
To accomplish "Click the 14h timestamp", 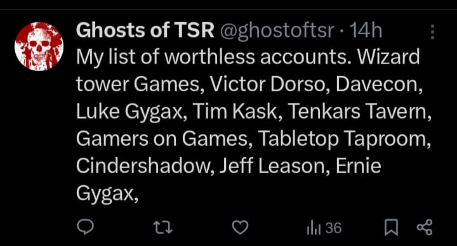I will (366, 30).
